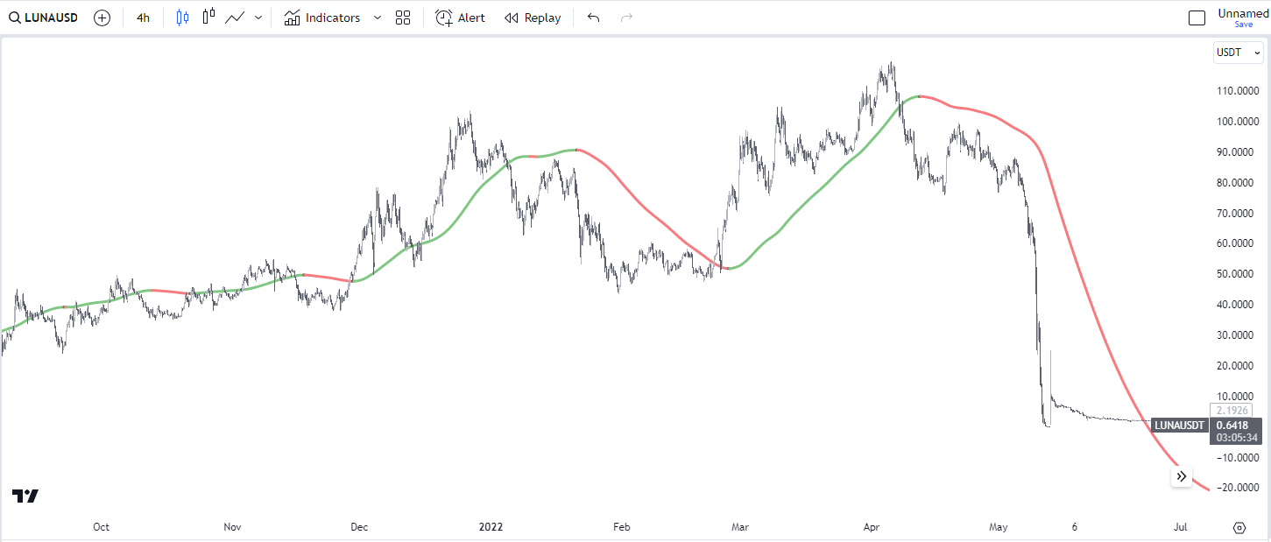Click the 110.0000 price axis label
1271x542 pixels.
1238,91
